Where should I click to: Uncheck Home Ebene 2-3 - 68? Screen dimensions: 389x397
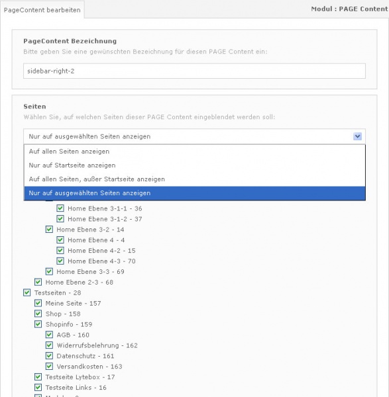38,282
